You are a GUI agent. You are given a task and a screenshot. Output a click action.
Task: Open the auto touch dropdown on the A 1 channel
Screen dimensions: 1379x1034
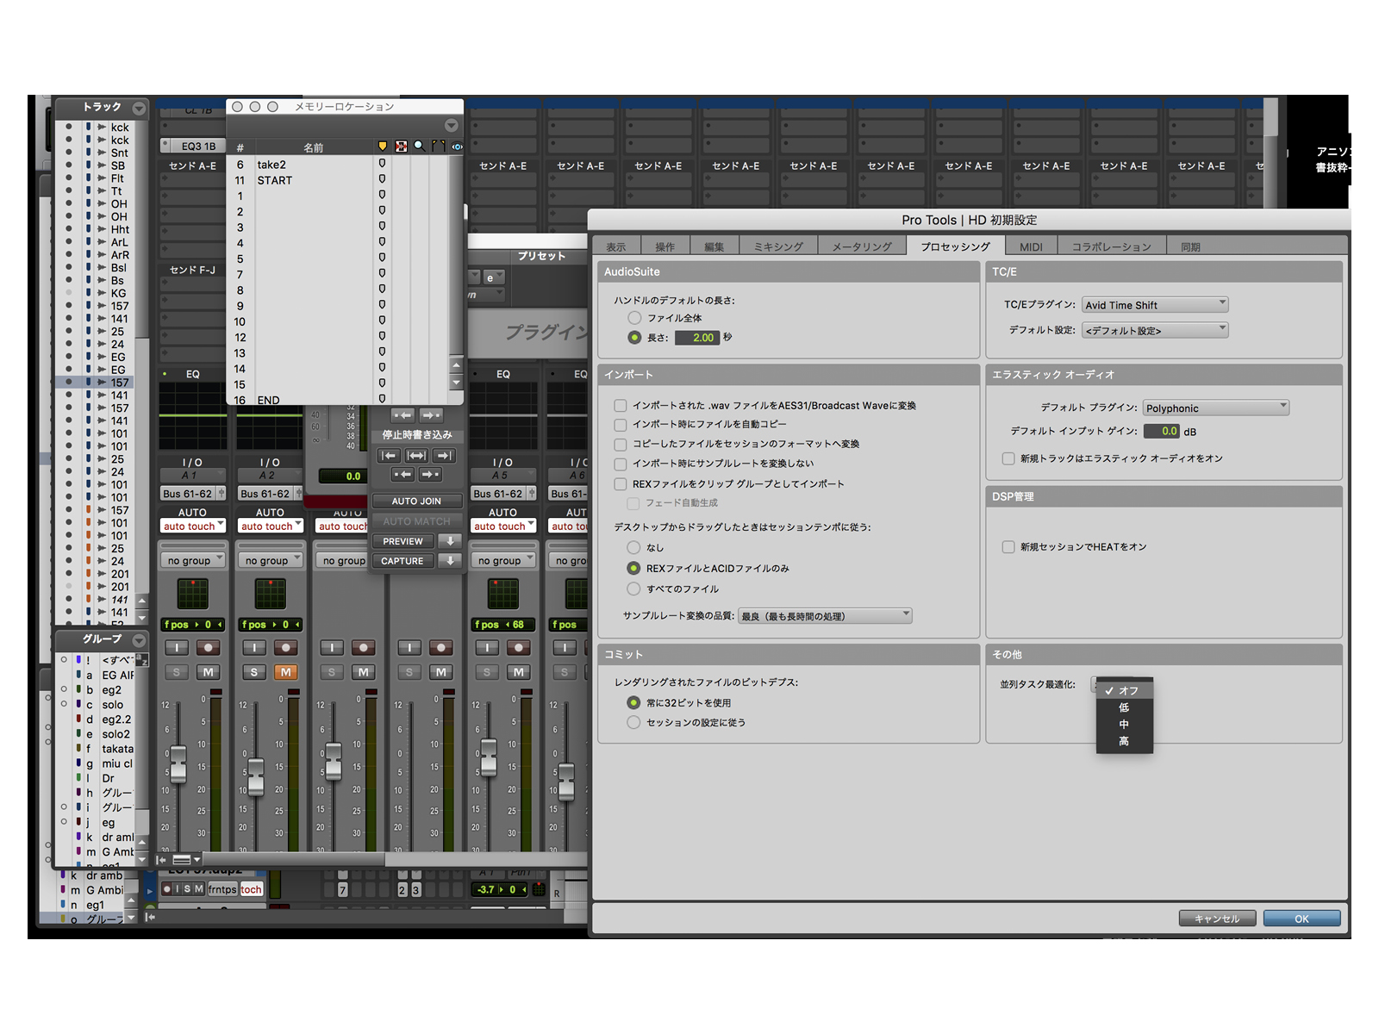tap(193, 526)
